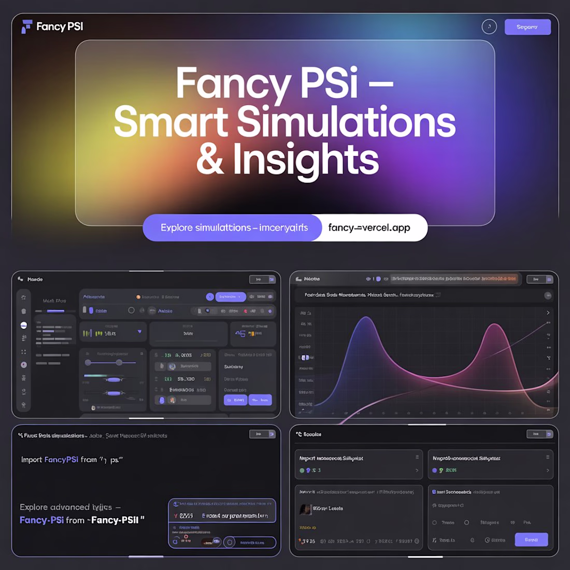Image resolution: width=570 pixels, height=570 pixels.
Task: Click the dashboard panel logo icon top-left
Action: (21, 279)
